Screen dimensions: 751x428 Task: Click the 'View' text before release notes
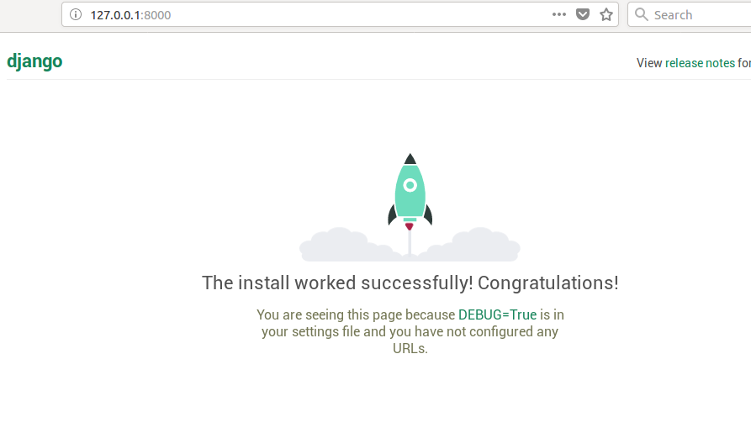pos(649,63)
